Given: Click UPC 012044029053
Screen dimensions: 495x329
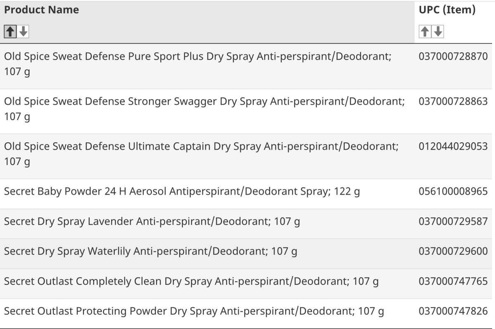Looking at the screenshot, I should (453, 146).
